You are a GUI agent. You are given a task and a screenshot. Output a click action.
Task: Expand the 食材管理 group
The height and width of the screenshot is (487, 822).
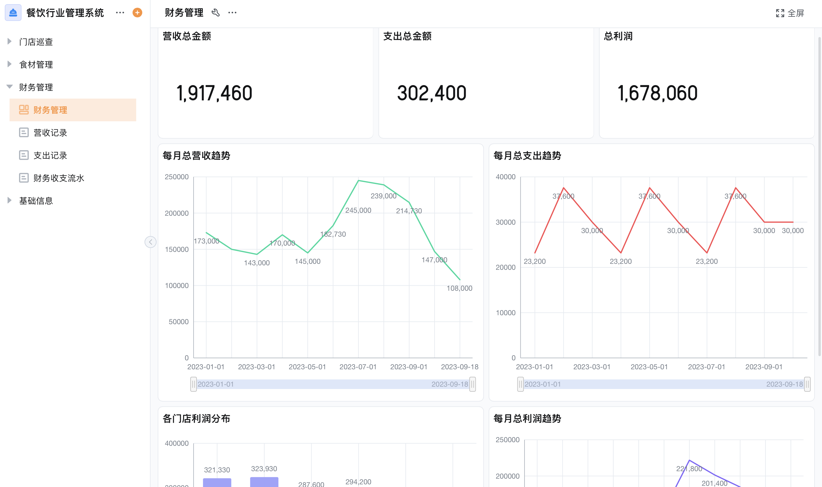tap(10, 64)
